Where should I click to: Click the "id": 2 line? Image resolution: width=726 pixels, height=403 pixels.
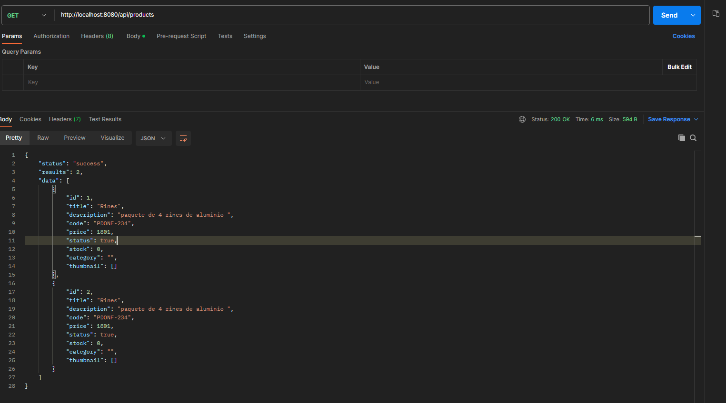pos(80,292)
